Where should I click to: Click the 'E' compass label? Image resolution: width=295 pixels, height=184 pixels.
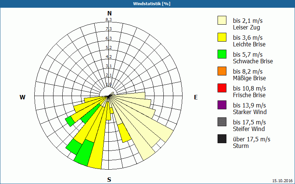coord(196,97)
